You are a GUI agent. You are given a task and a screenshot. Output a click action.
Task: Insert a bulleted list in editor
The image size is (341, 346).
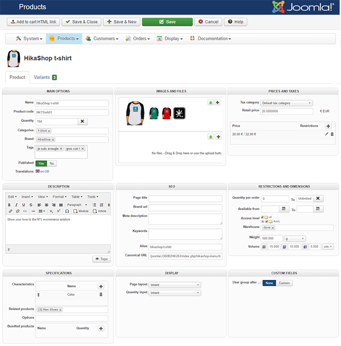pyautogui.click(x=94, y=205)
